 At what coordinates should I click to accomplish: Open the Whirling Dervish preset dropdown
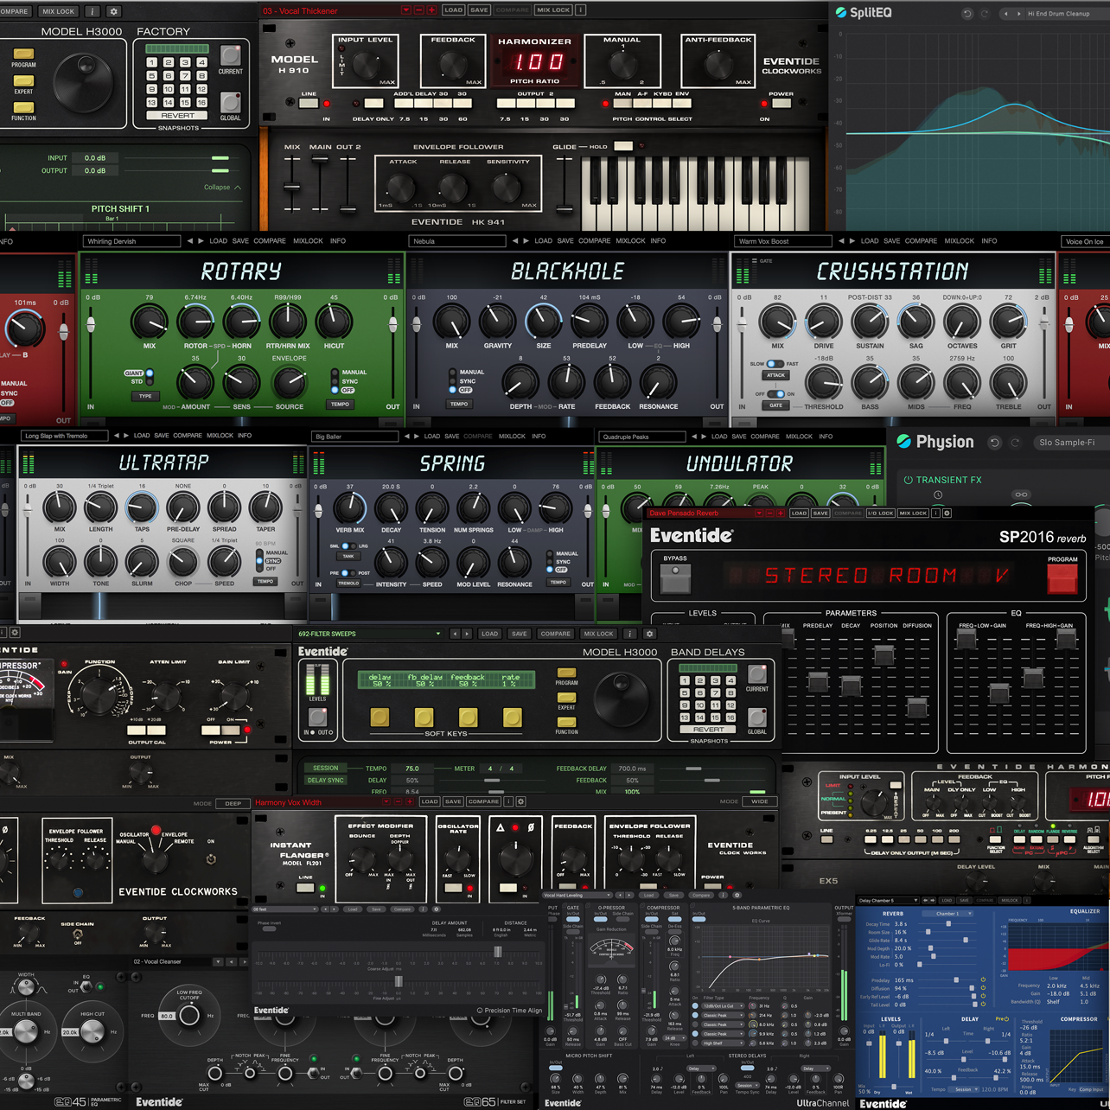pos(131,241)
